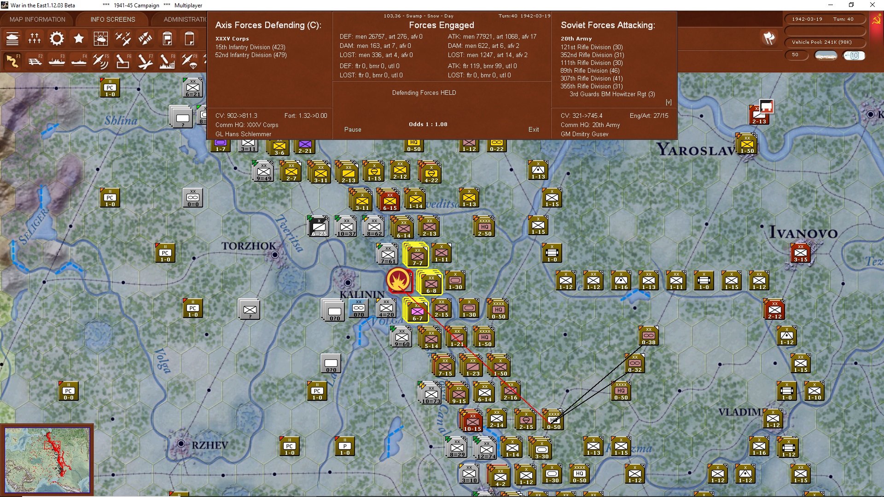Click the minimap overview thumbnail

[x=47, y=459]
